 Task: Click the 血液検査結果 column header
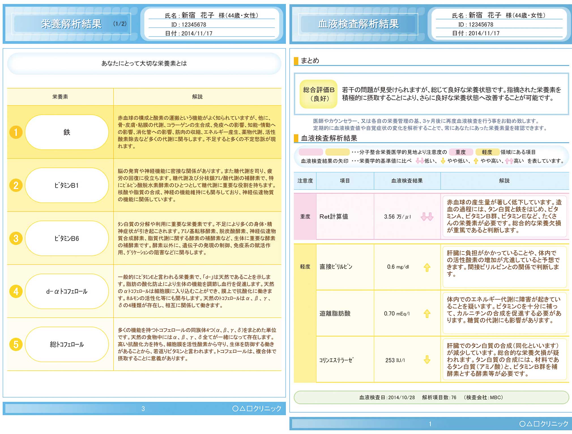click(407, 181)
